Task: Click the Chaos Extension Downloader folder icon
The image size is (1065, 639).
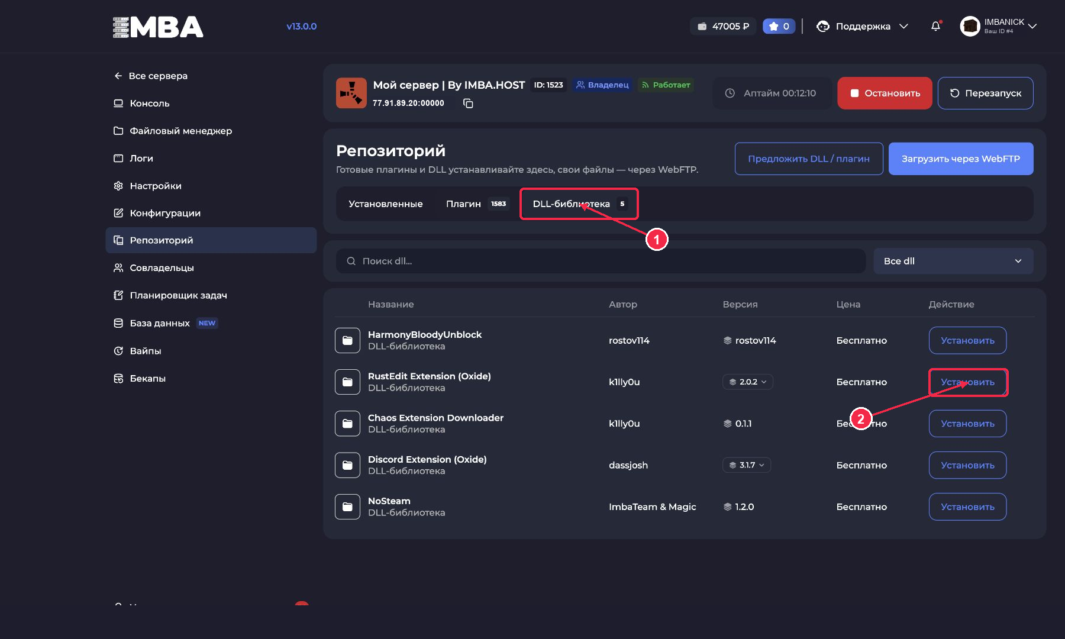Action: point(347,424)
